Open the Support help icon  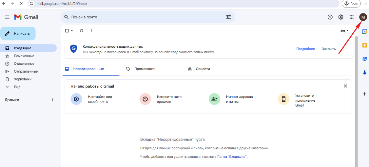(330, 17)
